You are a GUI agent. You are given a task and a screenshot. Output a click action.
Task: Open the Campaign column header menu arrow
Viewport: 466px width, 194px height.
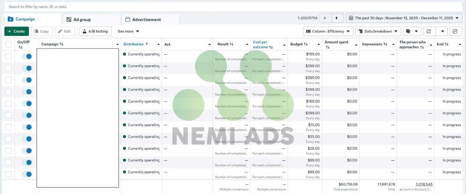[x=117, y=45]
